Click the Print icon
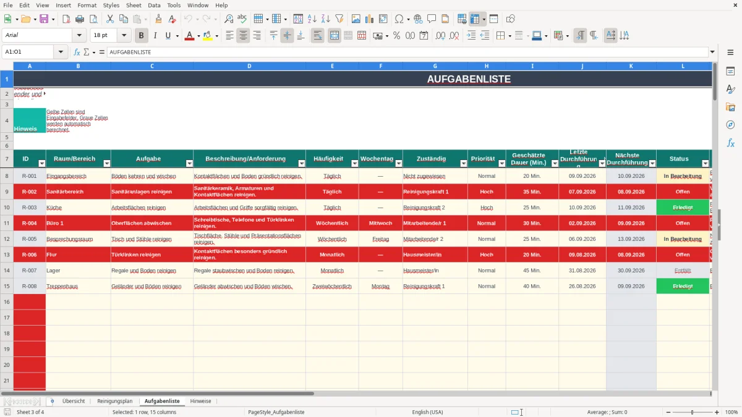The width and height of the screenshot is (742, 417). tap(79, 19)
